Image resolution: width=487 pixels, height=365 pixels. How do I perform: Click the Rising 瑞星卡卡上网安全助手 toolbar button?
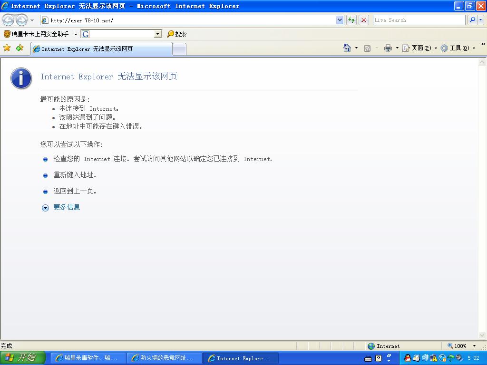pyautogui.click(x=36, y=34)
